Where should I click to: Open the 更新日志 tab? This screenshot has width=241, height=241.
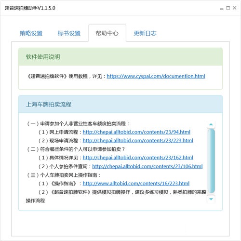pos(145,33)
